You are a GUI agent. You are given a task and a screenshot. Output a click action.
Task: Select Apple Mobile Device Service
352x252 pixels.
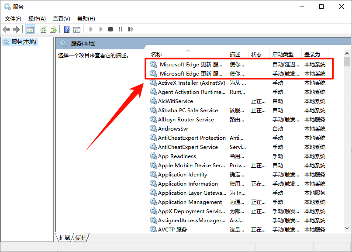coord(239,166)
